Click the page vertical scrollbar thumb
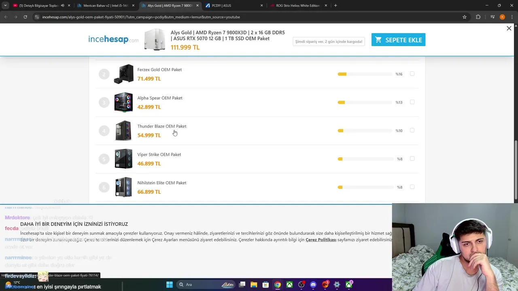Image resolution: width=518 pixels, height=291 pixels. pos(516,170)
